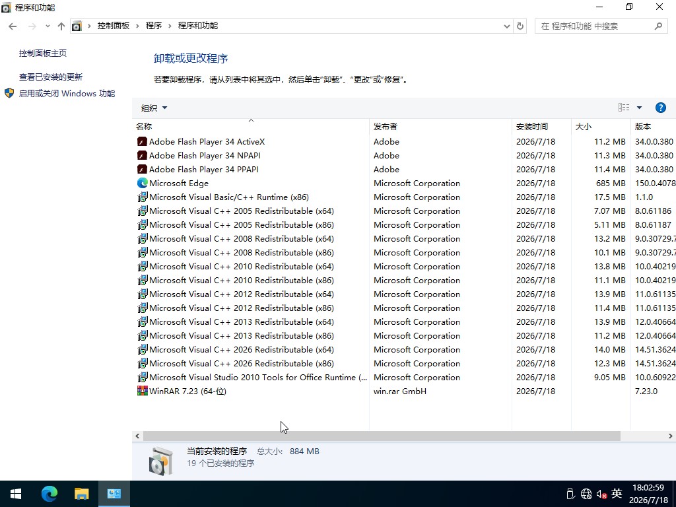Open 查看已安装的更新 link
The image size is (676, 507).
(x=50, y=77)
